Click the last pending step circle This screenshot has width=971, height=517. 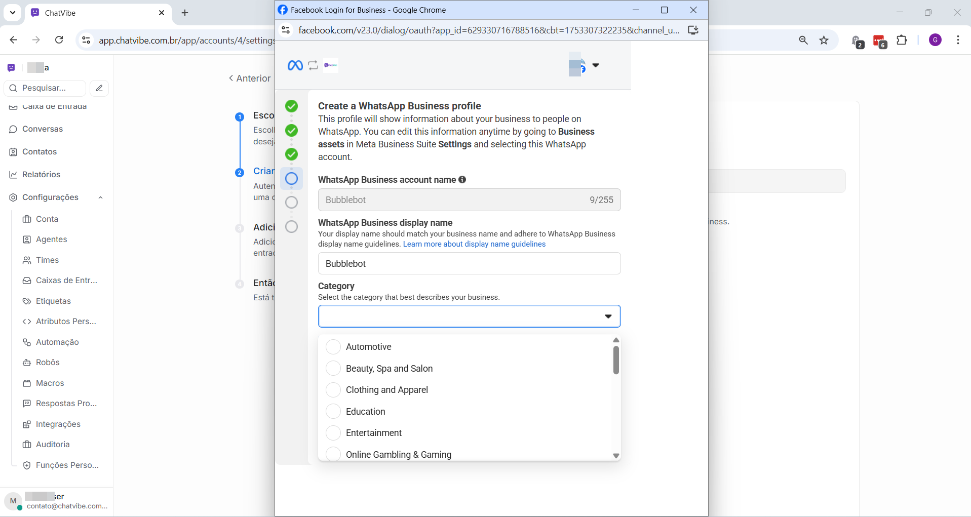click(x=291, y=226)
